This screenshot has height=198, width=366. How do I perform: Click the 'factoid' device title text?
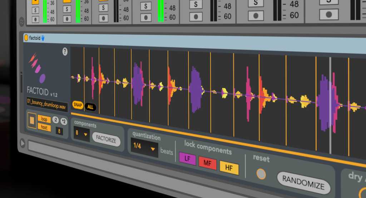point(35,38)
